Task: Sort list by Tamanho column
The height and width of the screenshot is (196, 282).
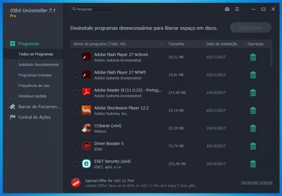Action: point(176,44)
